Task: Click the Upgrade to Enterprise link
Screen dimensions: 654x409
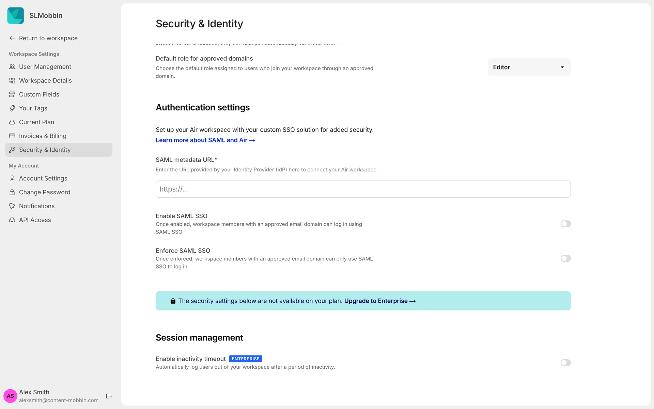Action: [380, 301]
